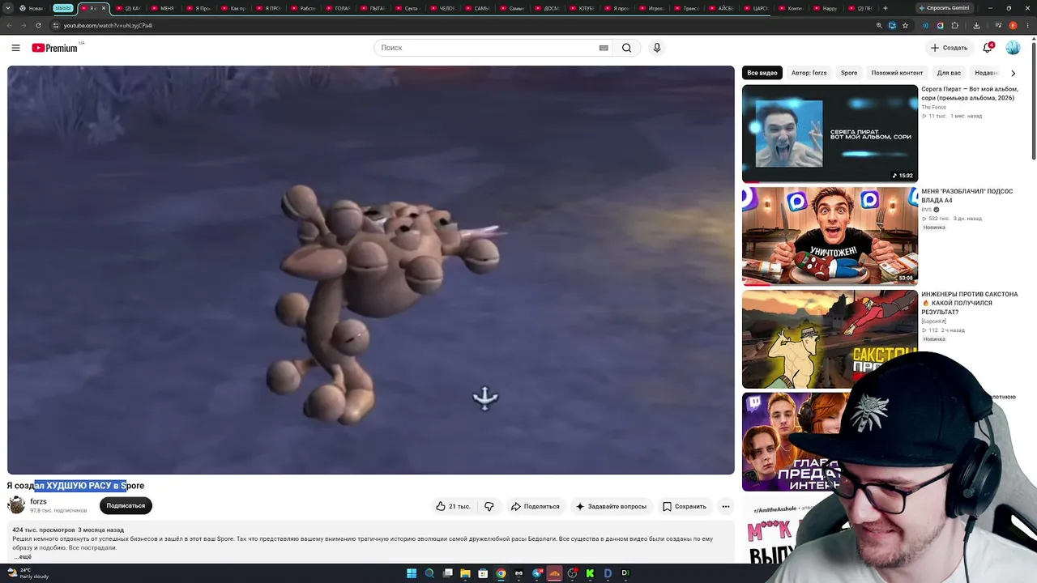Image resolution: width=1037 pixels, height=583 pixels.
Task: Dislike the video with thumbs down
Action: click(489, 506)
